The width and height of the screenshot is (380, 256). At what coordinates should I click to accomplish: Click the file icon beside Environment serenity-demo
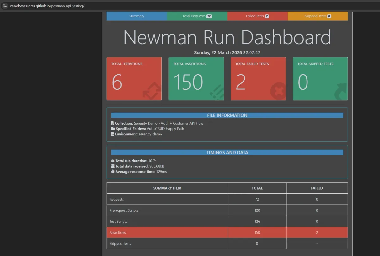(x=112, y=134)
